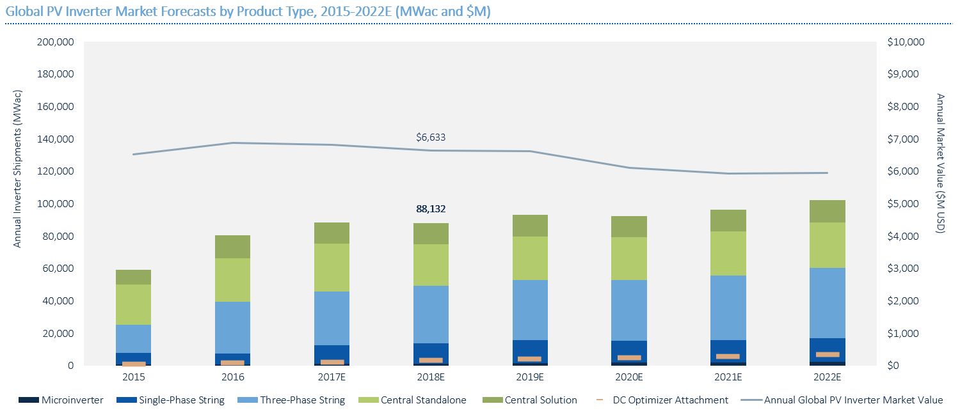Click the Microinverter legend color swatch

point(28,400)
